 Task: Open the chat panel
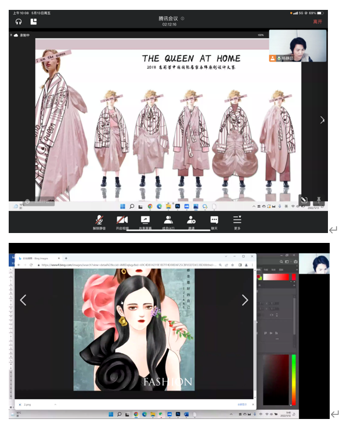(214, 220)
